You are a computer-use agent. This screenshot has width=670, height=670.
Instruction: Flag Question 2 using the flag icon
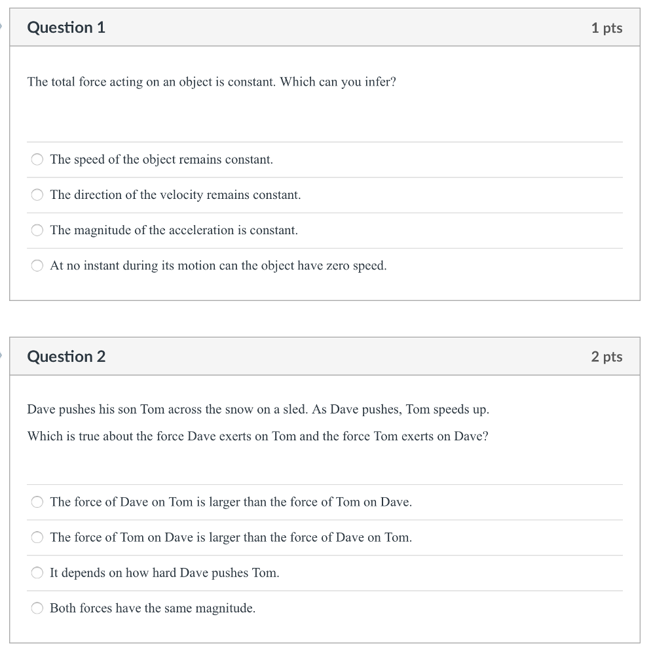pyautogui.click(x=2, y=356)
